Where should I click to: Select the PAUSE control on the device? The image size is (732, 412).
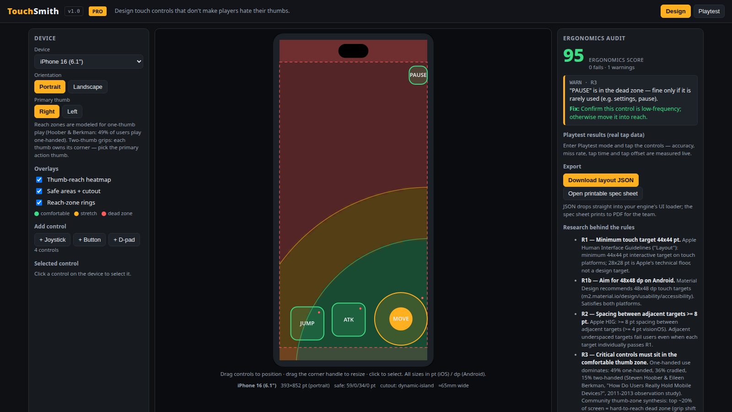418,75
